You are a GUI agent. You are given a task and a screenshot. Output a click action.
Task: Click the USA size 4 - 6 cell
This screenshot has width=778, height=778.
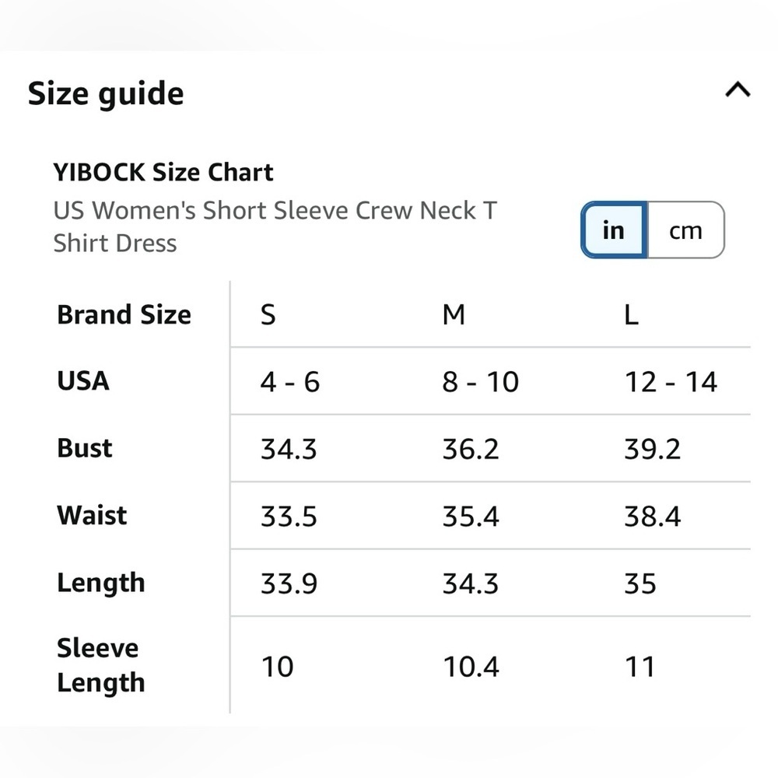(290, 381)
